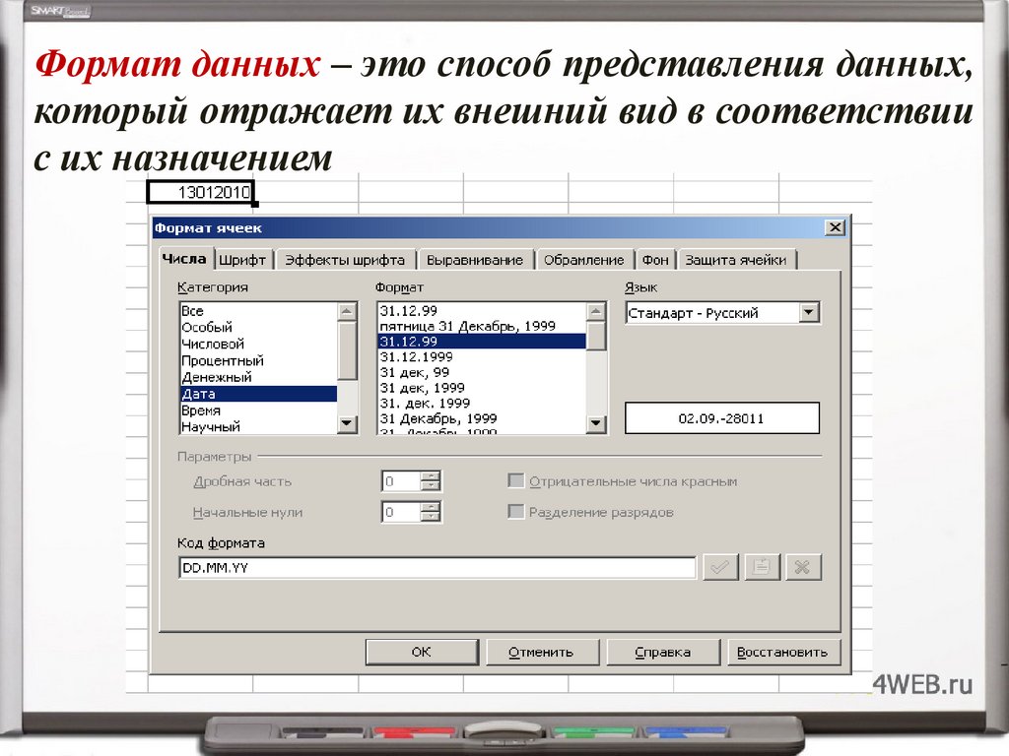Click the Код формата input field
This screenshot has height=756, width=1009.
tap(437, 568)
